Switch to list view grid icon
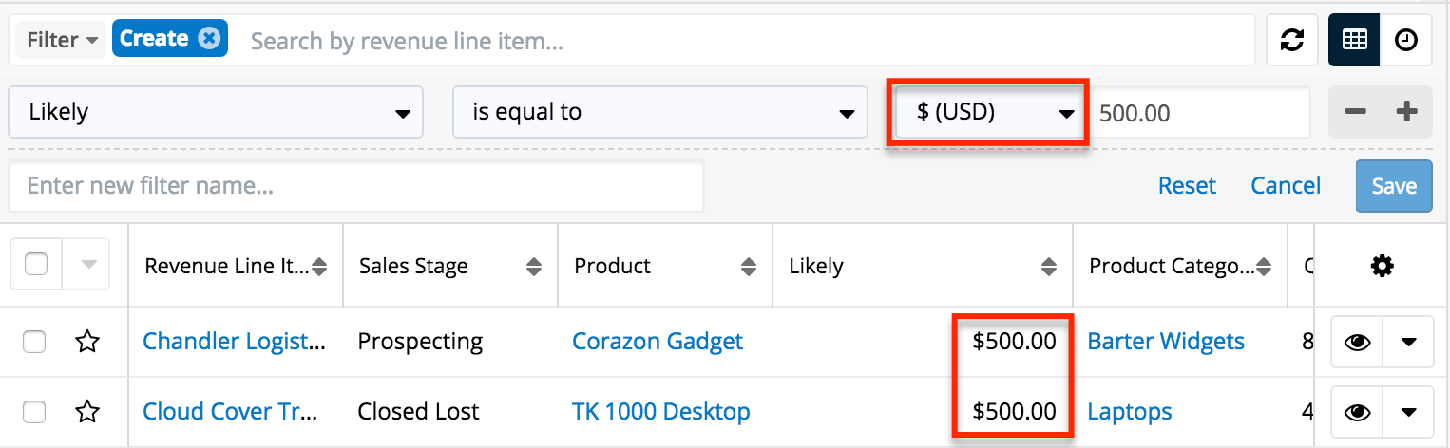The image size is (1450, 448). 1354,40
